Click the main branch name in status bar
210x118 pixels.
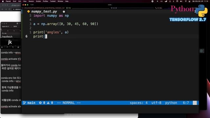click(x=31, y=103)
